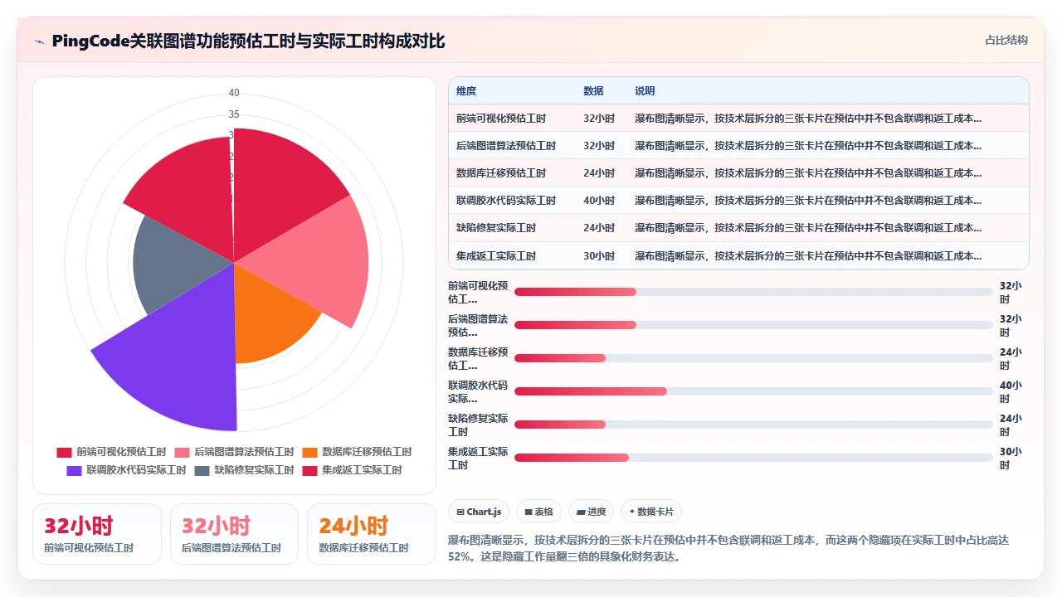
Task: Select table cell 数据库迁移预估工时 in 维度 column
Action: tap(501, 173)
